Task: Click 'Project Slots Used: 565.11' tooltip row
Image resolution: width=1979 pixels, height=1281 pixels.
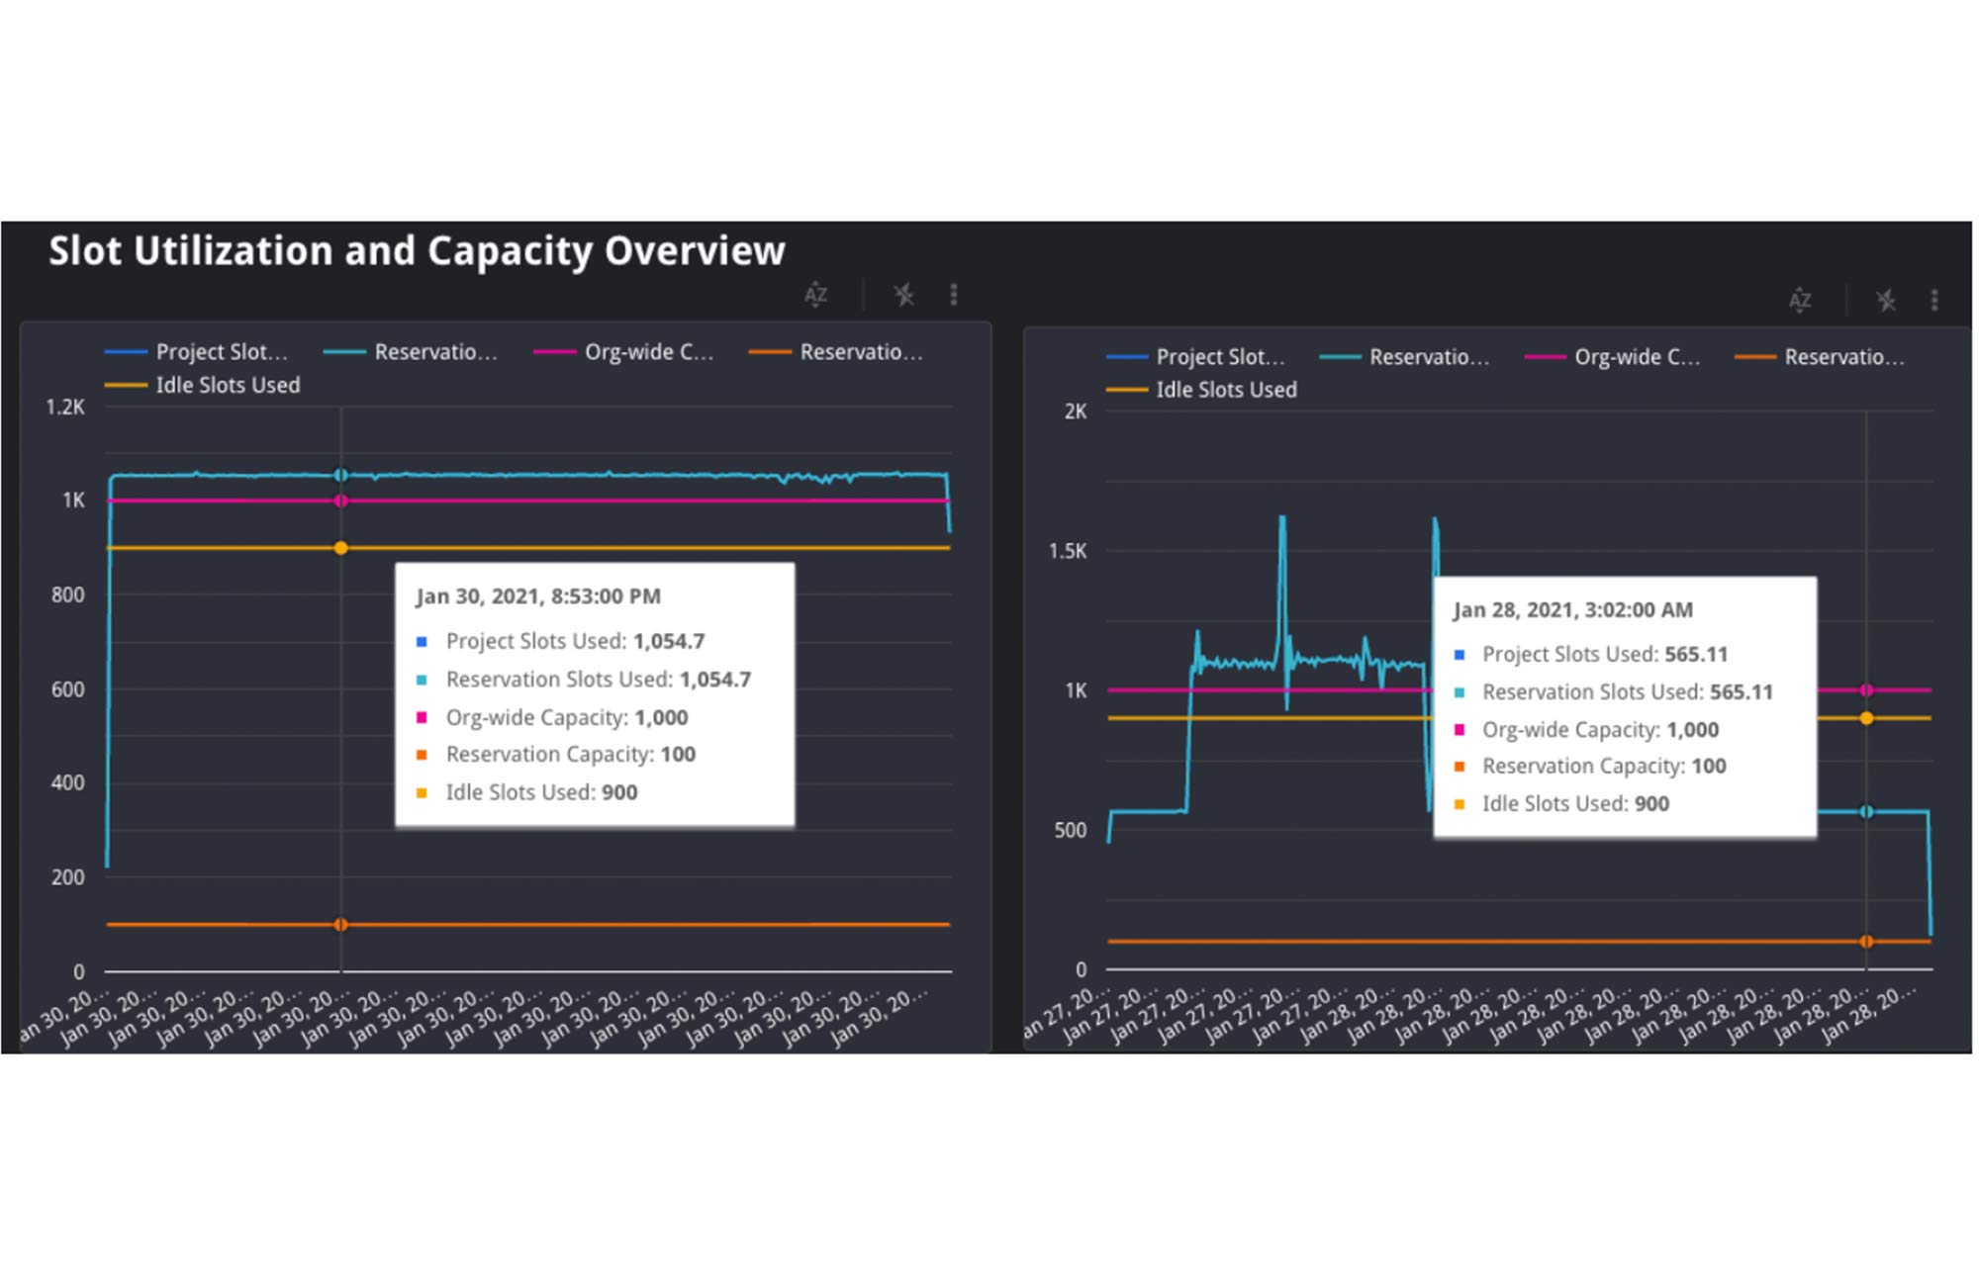Action: pos(1591,655)
